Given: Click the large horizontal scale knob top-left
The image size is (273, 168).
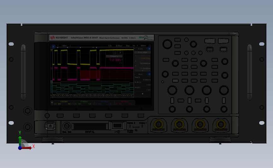Looking at the screenshot, I should pos(167,44).
